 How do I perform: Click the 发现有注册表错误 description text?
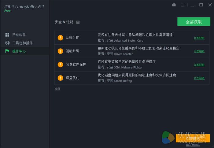click(135, 35)
